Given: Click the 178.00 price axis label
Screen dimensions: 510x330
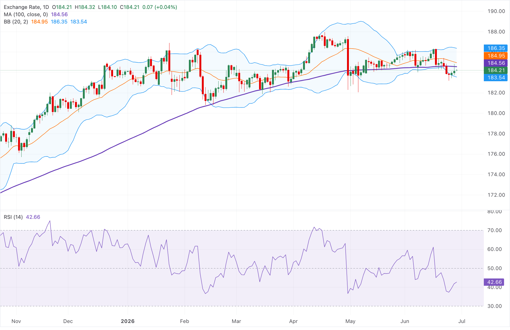Looking at the screenshot, I should pos(496,134).
